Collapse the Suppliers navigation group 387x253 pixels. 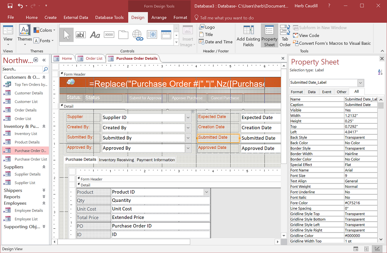click(x=44, y=167)
